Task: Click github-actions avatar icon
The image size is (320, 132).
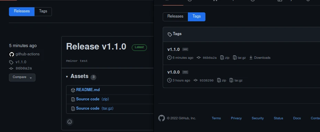Action: 12,54
